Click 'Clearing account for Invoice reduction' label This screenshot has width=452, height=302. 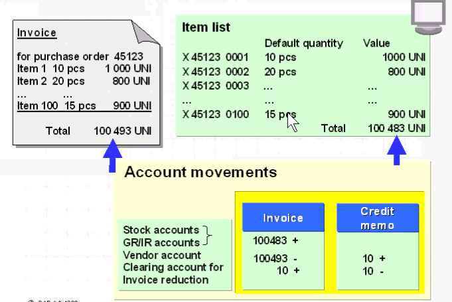[x=173, y=273]
